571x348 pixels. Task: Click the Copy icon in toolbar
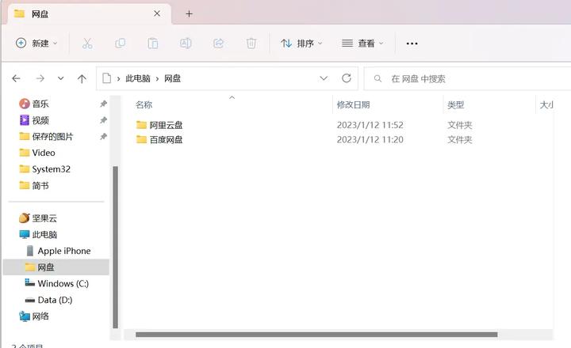[120, 43]
